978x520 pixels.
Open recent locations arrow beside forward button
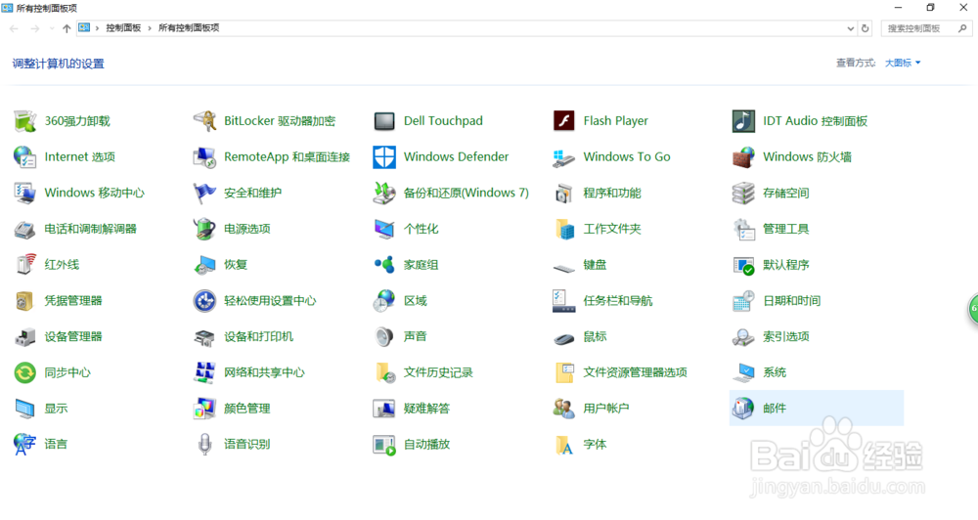click(x=51, y=28)
